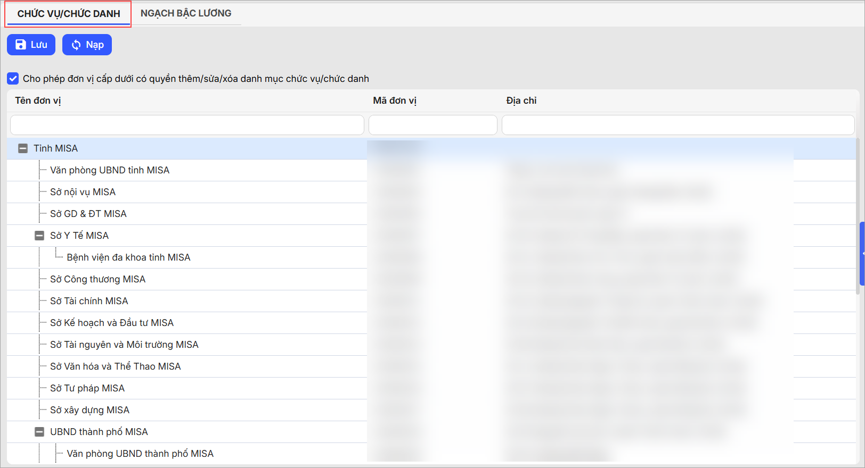Click the Tên đơn vị filter field

tap(187, 125)
